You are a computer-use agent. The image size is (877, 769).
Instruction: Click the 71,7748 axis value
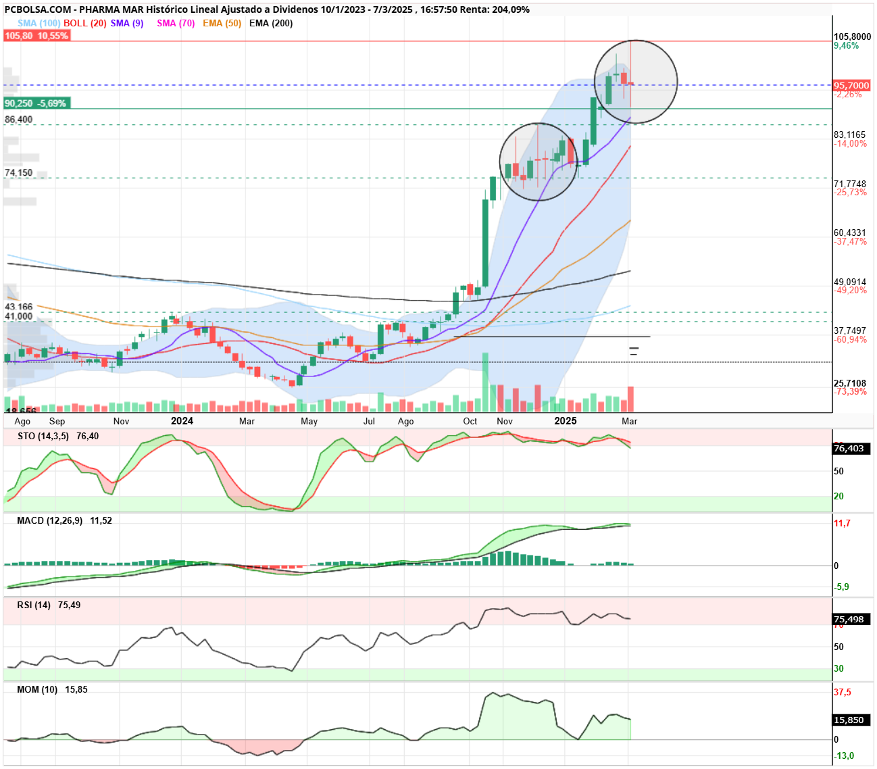pos(850,184)
